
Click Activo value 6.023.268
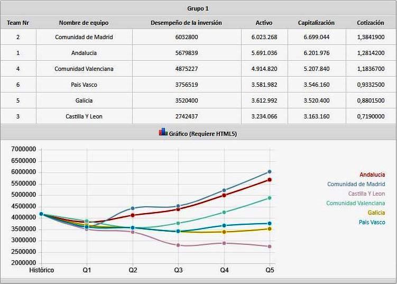point(264,37)
